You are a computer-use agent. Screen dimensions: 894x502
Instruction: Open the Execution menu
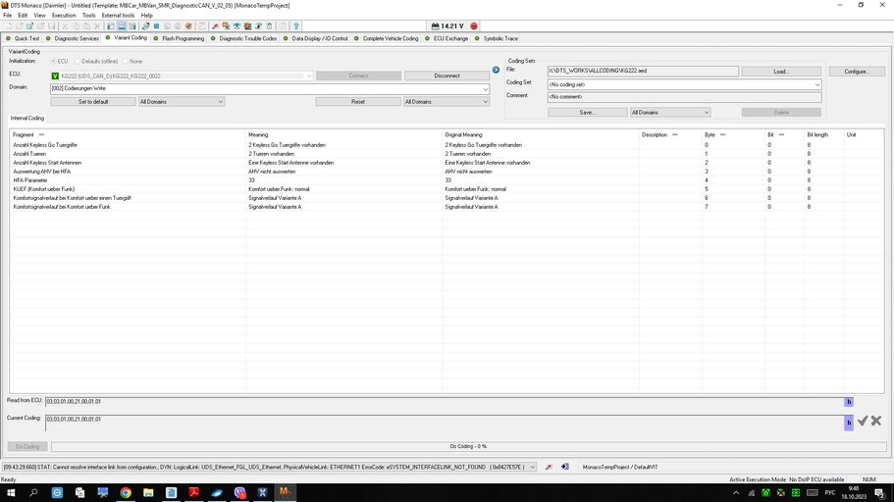[64, 16]
